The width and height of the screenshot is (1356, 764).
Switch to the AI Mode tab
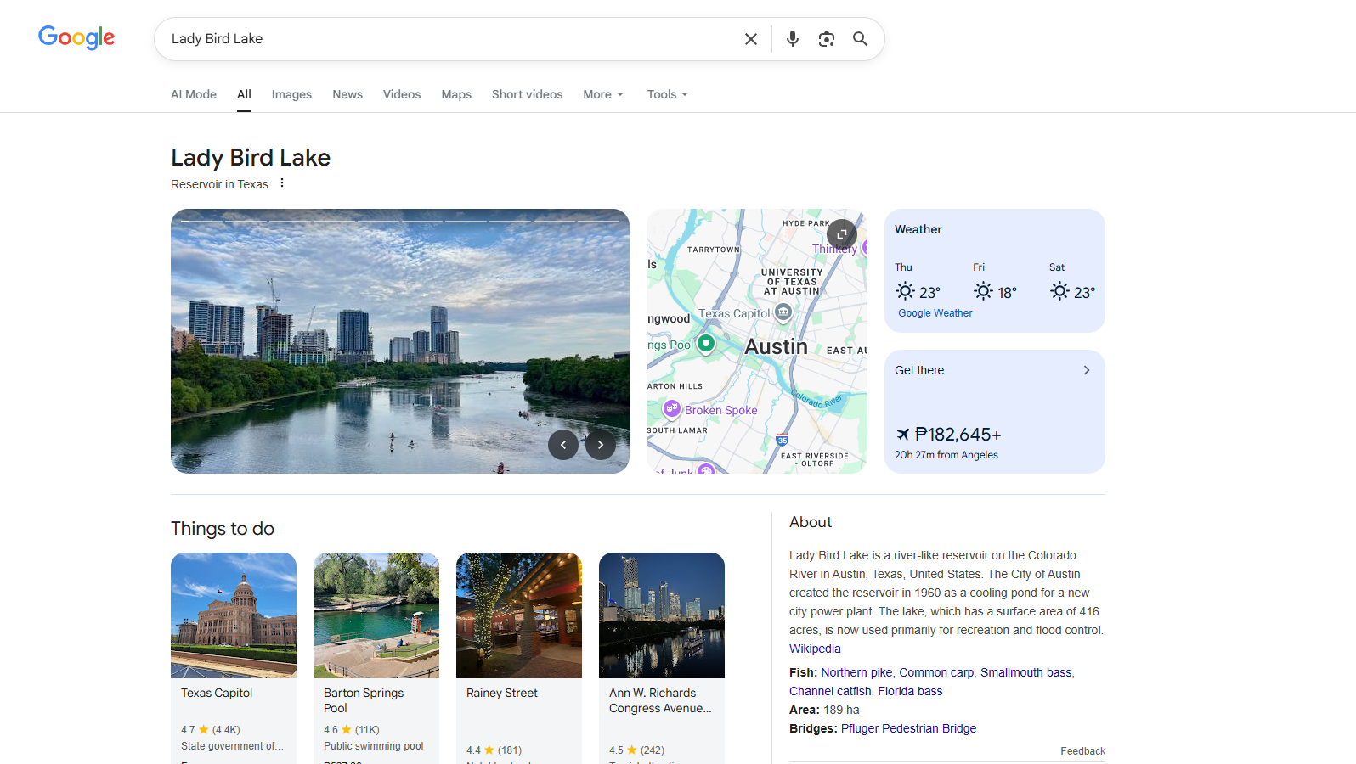pos(194,94)
